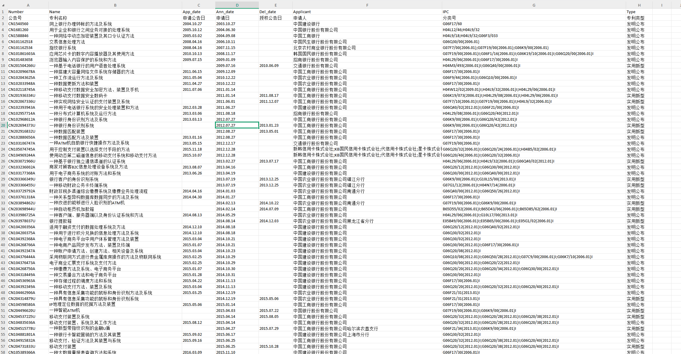
Task: Click column H header
Action: [x=639, y=5]
